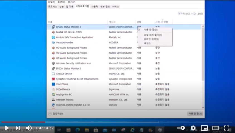This screenshot has height=133, width=235.
Task: Open Internet Explorer in the taskbar
Action: [132, 130]
